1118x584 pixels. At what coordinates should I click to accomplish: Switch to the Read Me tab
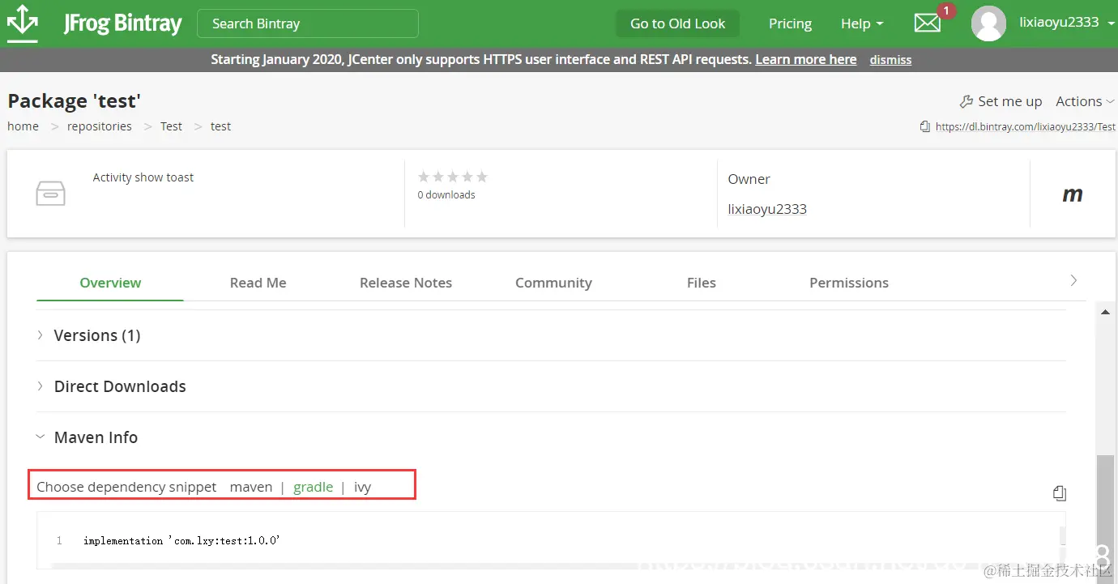pyautogui.click(x=258, y=283)
